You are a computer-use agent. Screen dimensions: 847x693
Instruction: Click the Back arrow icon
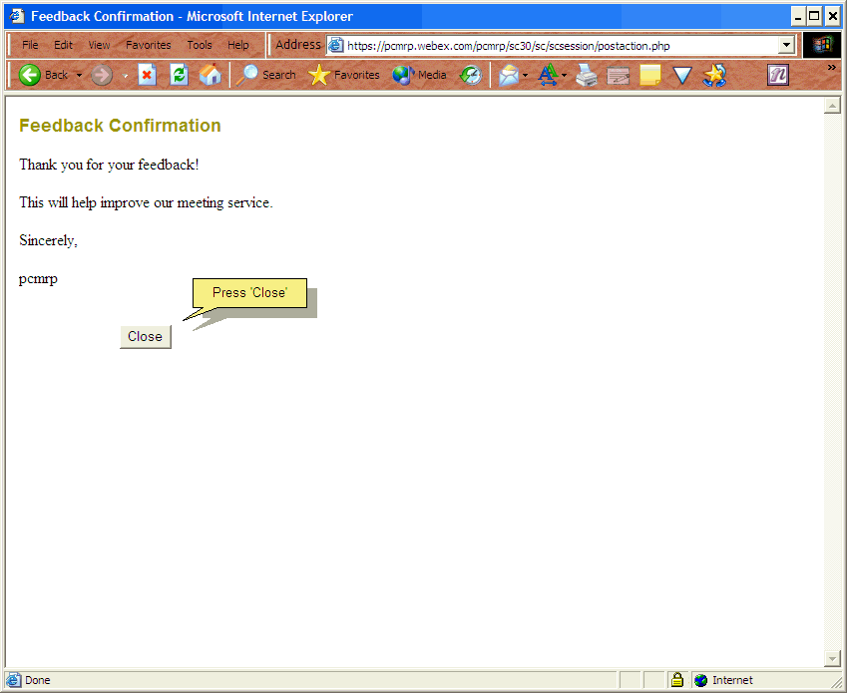(x=30, y=75)
